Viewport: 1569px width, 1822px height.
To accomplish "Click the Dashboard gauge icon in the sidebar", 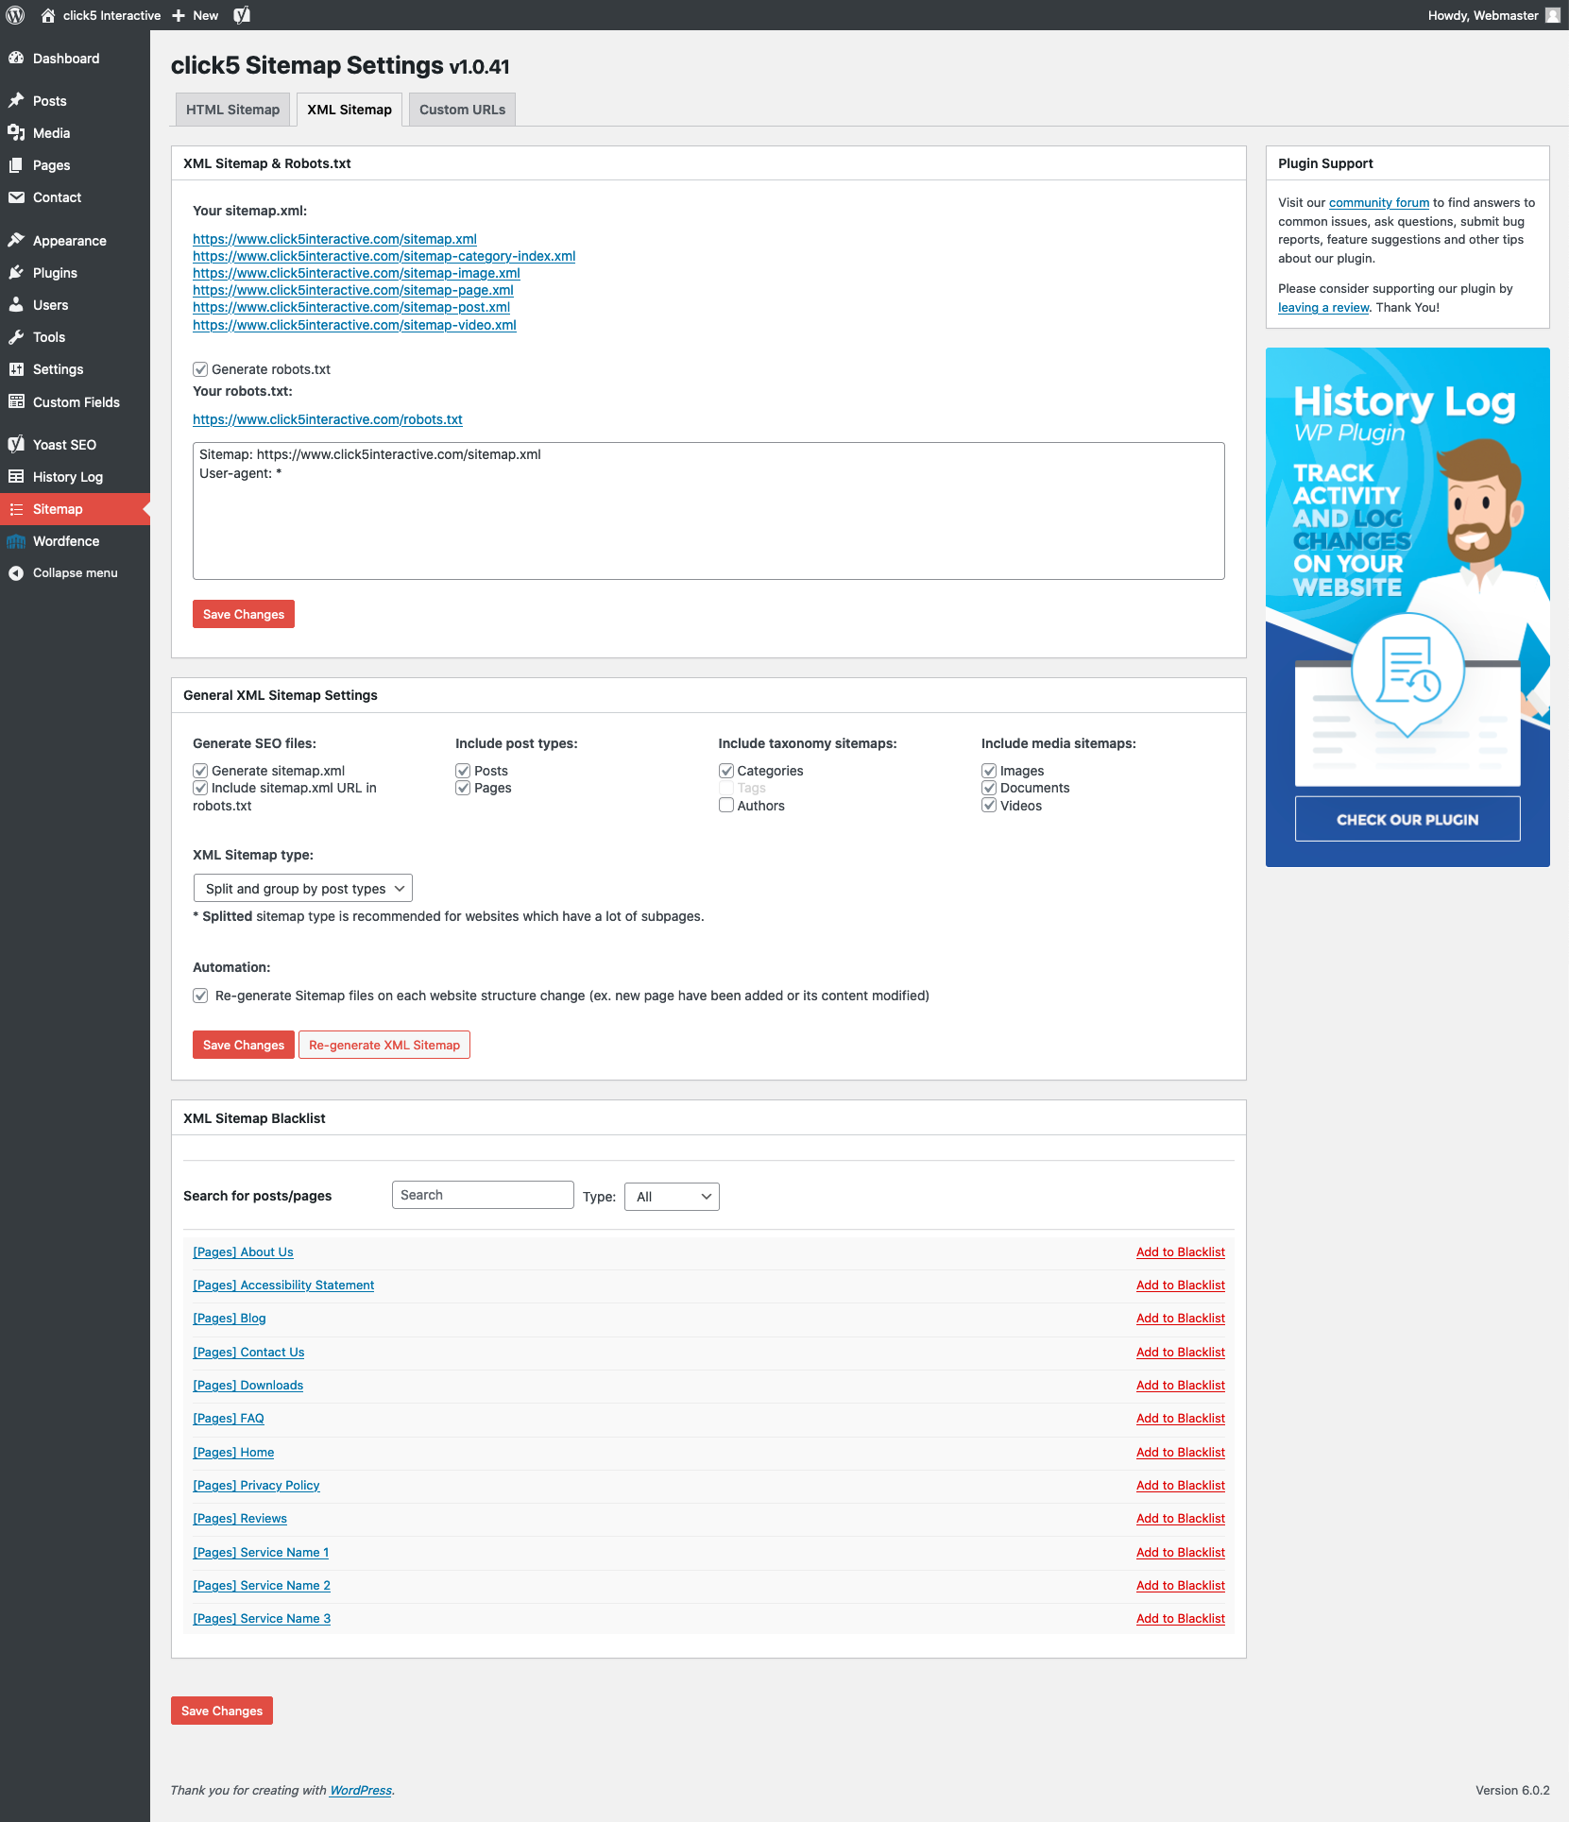I will (16, 59).
